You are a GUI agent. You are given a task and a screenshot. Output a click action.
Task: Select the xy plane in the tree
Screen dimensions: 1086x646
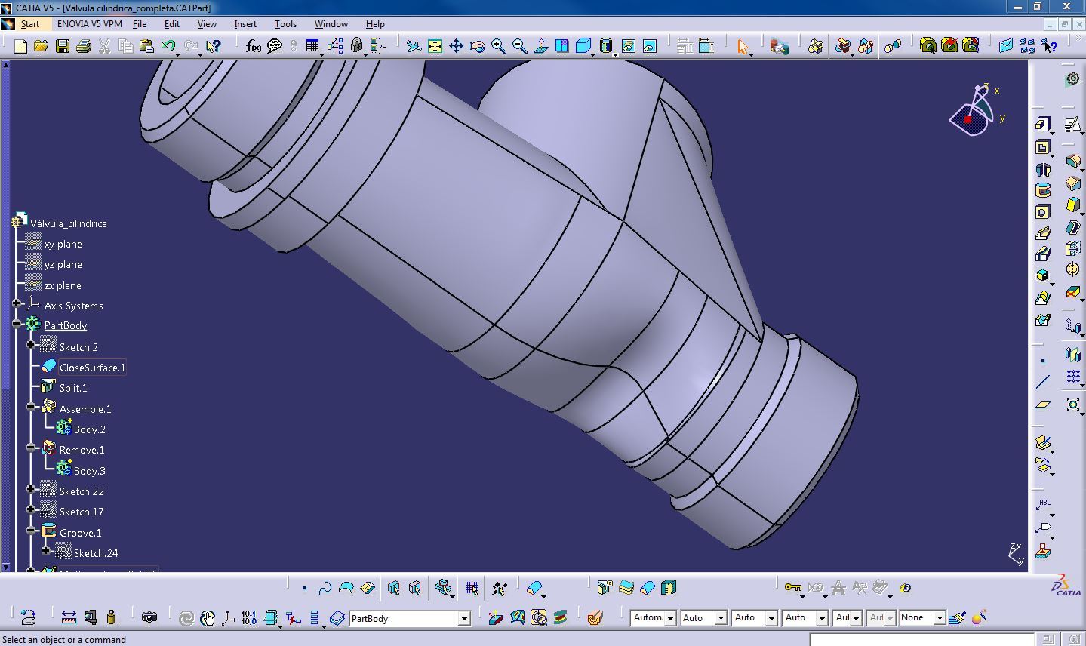click(x=63, y=244)
